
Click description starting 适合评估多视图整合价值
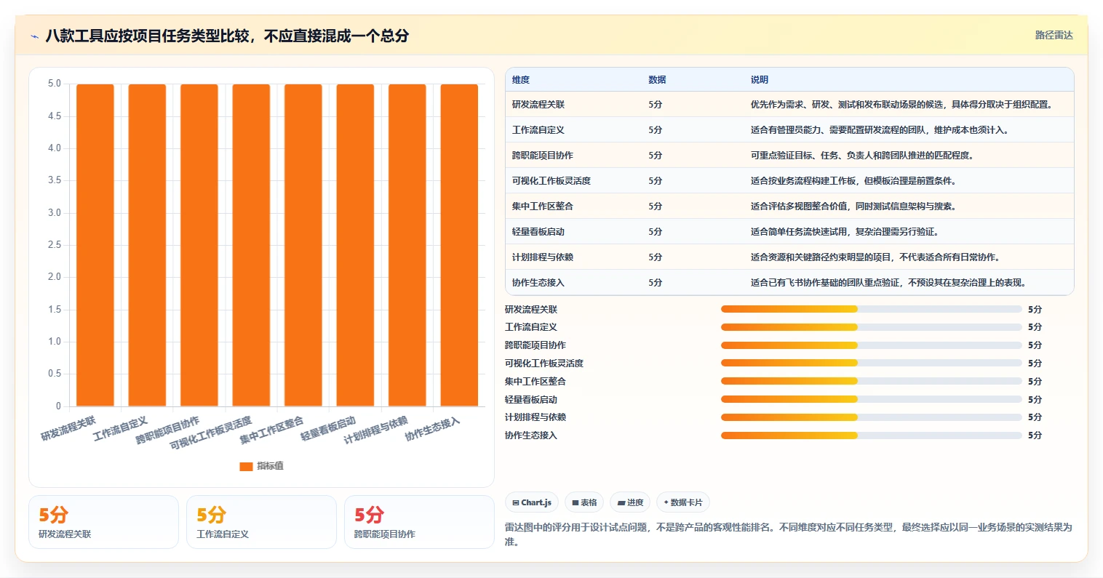click(853, 206)
